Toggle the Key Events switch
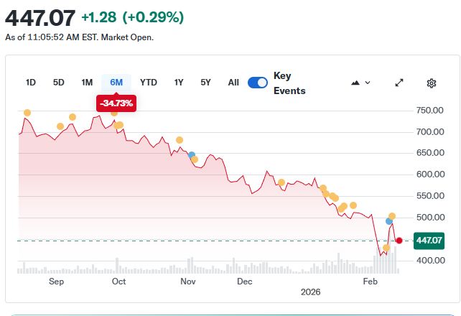Image resolution: width=461 pixels, height=316 pixels. (x=257, y=83)
